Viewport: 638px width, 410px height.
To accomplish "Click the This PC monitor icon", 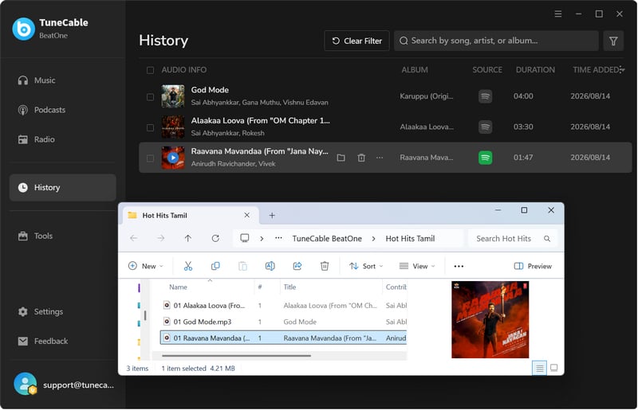I will (x=245, y=238).
